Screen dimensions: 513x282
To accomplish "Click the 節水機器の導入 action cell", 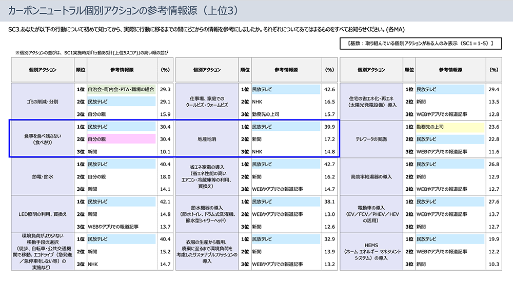I will coord(207,214).
